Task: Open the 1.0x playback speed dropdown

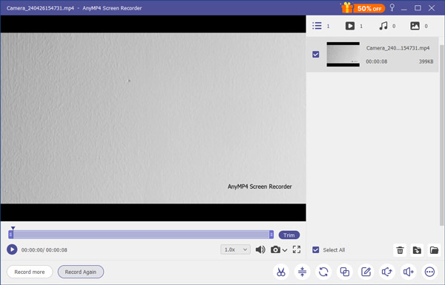Action: click(x=236, y=249)
